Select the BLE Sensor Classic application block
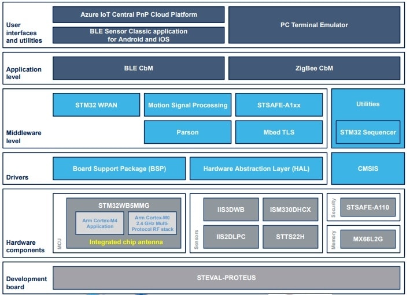The image size is (410, 295). click(x=138, y=35)
